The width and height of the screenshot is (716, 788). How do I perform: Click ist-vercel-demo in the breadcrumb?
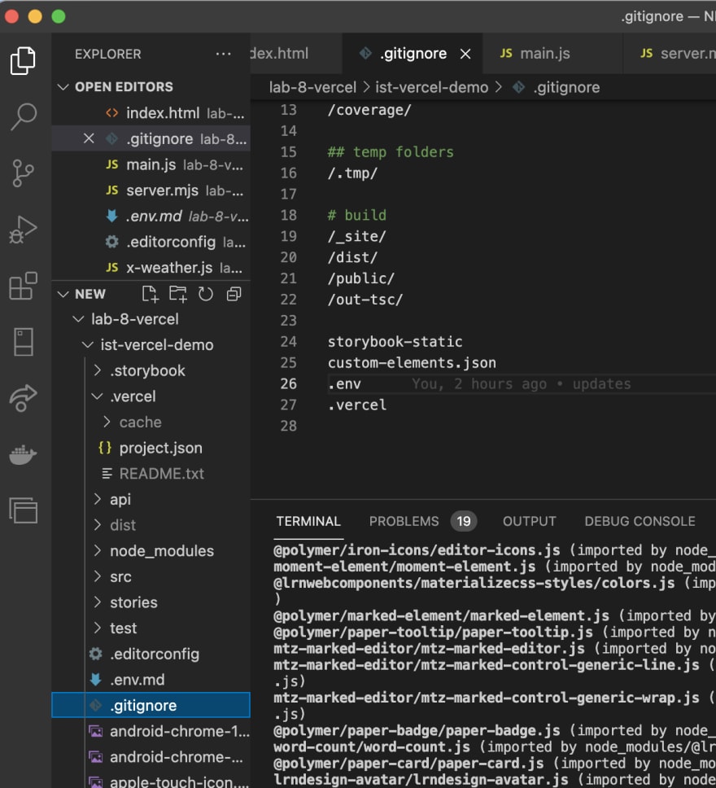point(431,87)
